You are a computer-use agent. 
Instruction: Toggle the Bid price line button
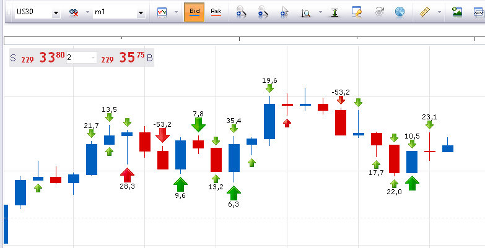pos(194,12)
